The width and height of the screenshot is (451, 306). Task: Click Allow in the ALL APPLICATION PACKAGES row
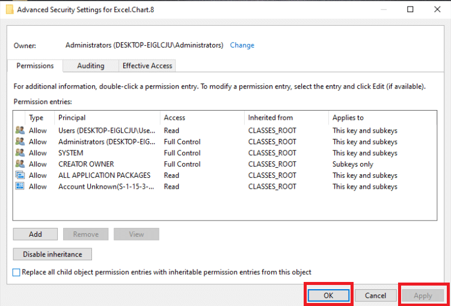click(38, 175)
